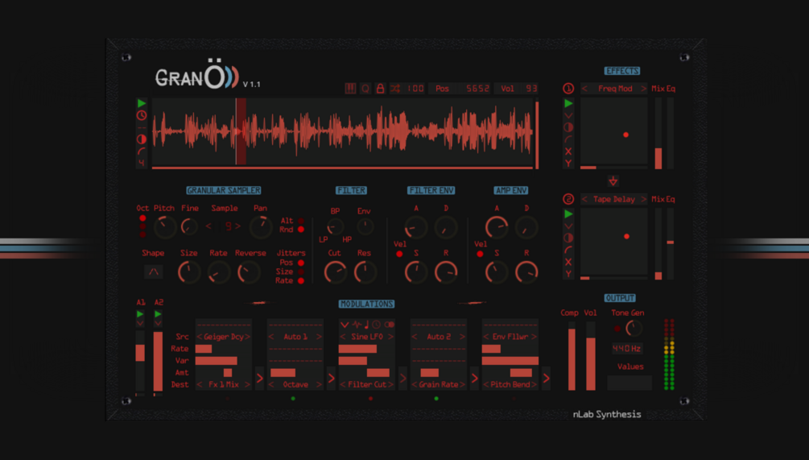
Task: Click the Q search icon above waveform
Action: [365, 89]
